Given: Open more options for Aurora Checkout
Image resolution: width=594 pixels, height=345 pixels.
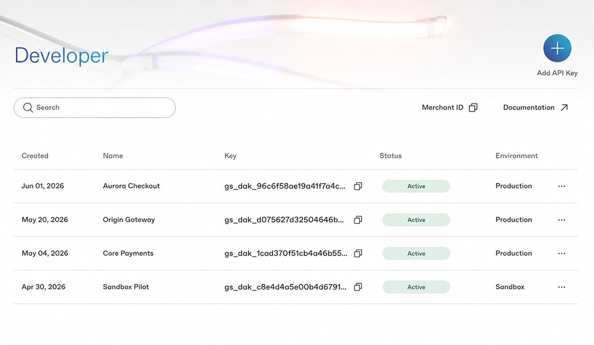Looking at the screenshot, I should pos(561,186).
